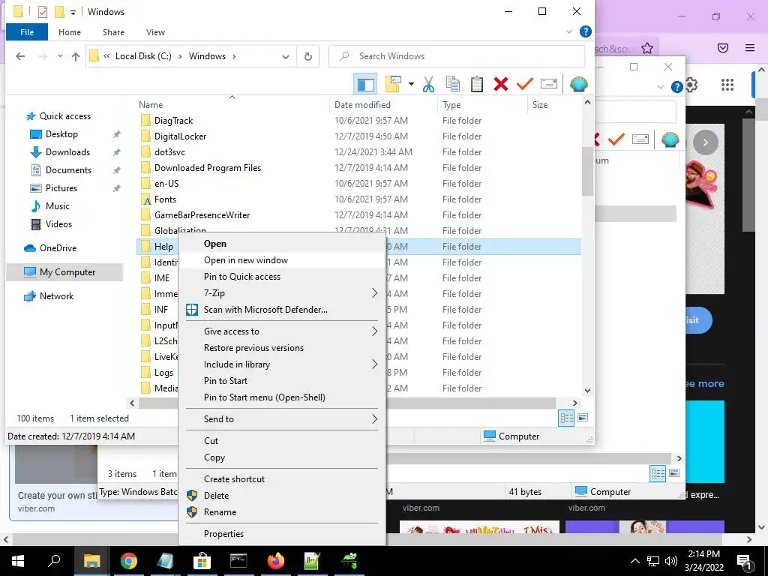This screenshot has height=576, width=768.
Task: Open the Google apps grid icon
Action: pos(727,85)
